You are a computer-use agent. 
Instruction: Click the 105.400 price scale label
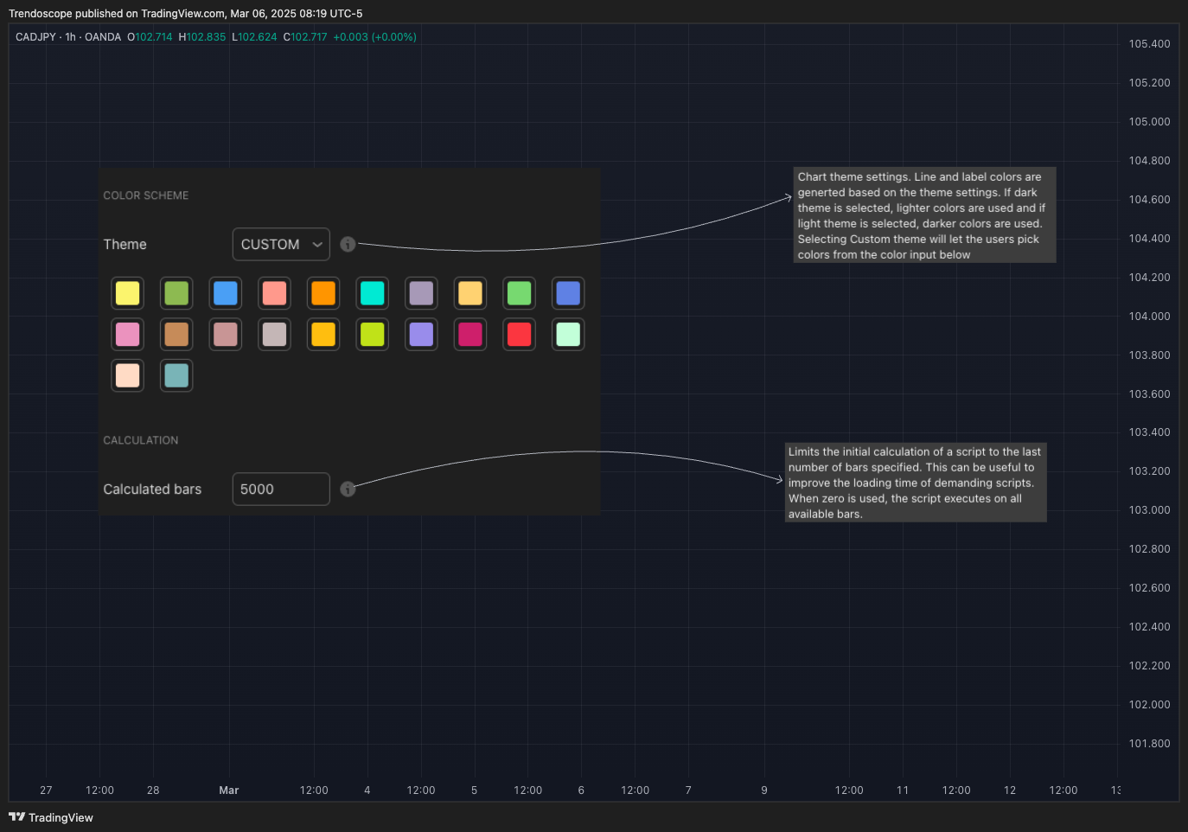pyautogui.click(x=1149, y=44)
